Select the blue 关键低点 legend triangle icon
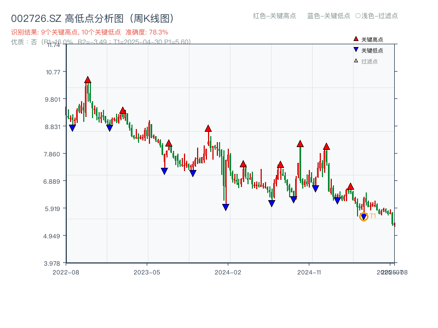 [355, 49]
